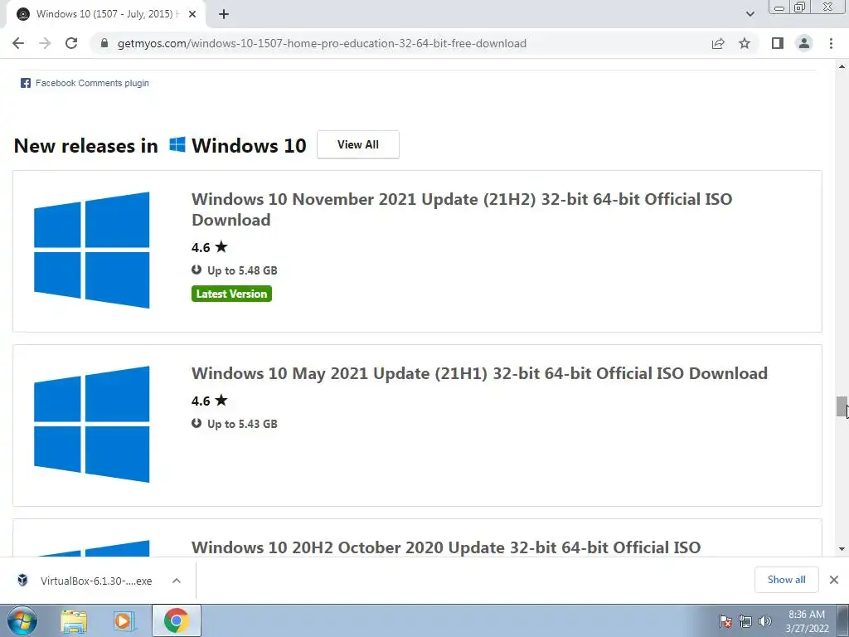This screenshot has height=637, width=849.
Task: Click the network tray icon
Action: click(745, 621)
